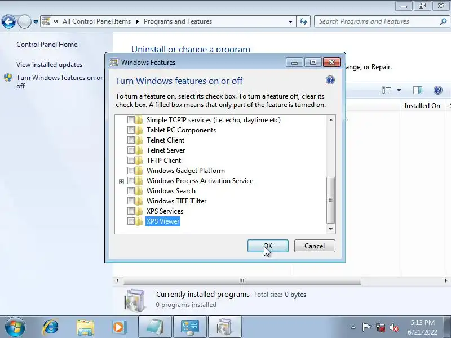Screen dimensions: 451x338
Task: Toggle Windows Process Activation Service checkbox
Action: coord(131,180)
